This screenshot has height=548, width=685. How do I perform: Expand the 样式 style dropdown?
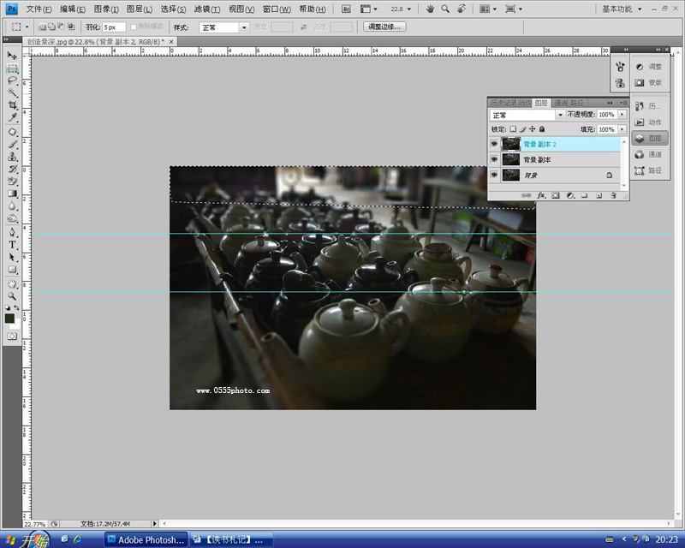[x=244, y=27]
